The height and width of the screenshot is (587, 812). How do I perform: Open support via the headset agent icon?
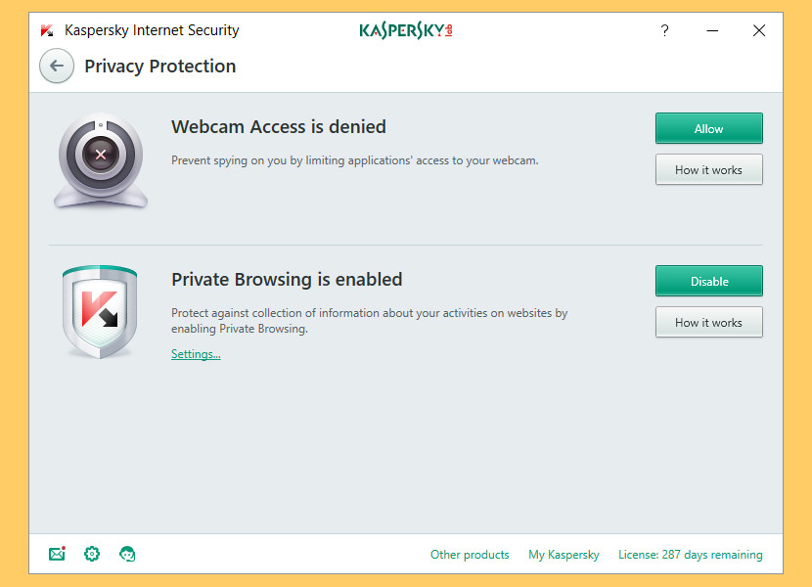point(127,554)
